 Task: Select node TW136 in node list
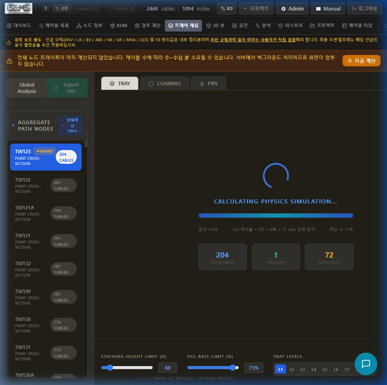pos(46,325)
